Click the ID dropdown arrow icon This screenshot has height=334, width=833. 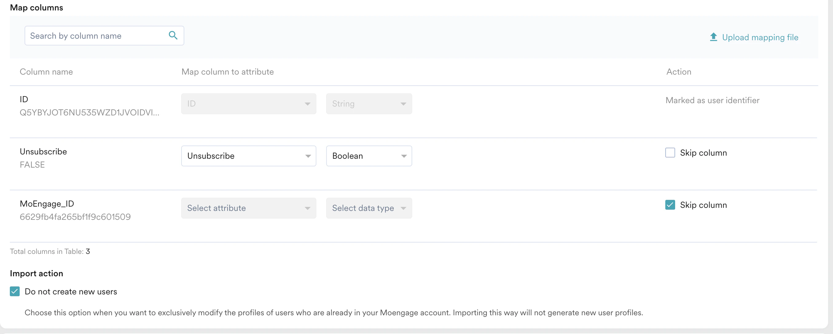307,104
